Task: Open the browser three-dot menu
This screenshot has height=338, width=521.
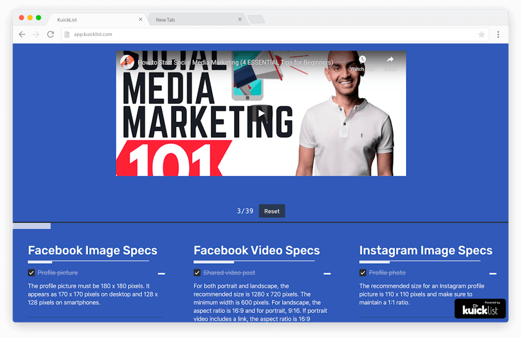Action: pos(498,35)
